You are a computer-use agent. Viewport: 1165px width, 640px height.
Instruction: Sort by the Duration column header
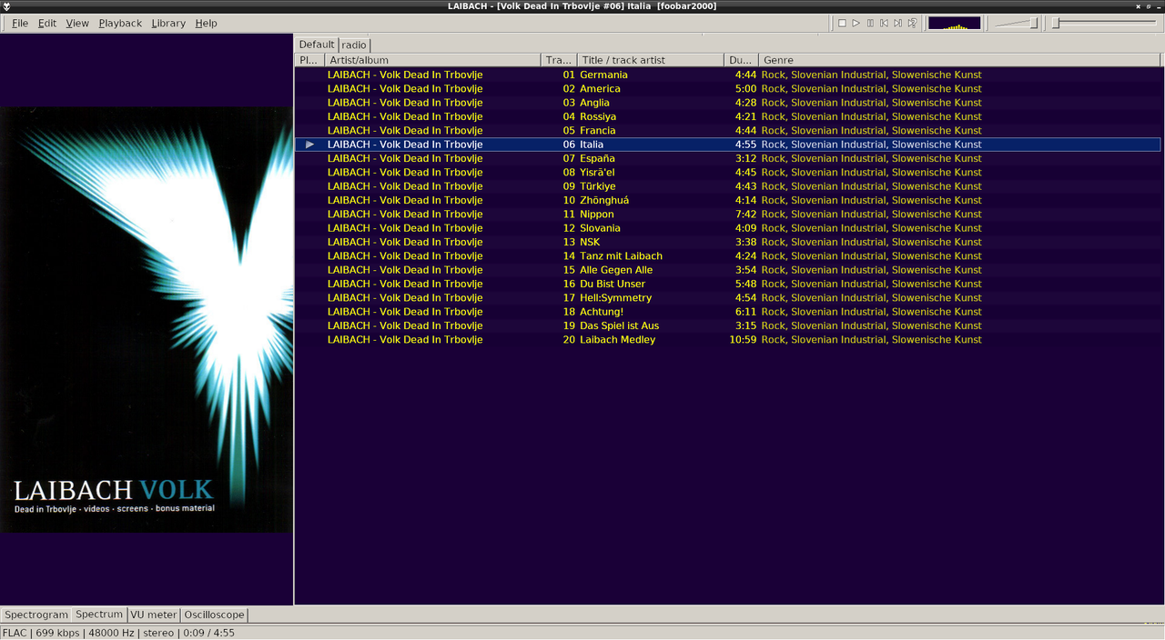click(x=742, y=60)
